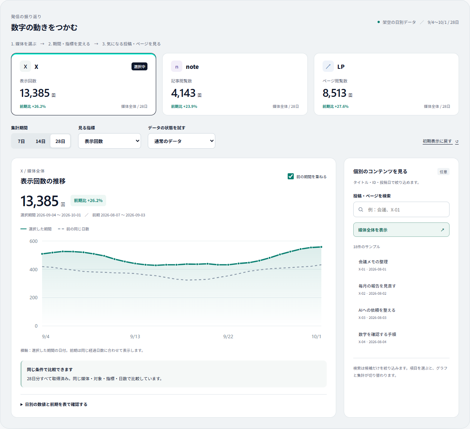Screen dimensions: 470x429
Task: Click the "n" icon on the note card
Action: pyautogui.click(x=177, y=67)
